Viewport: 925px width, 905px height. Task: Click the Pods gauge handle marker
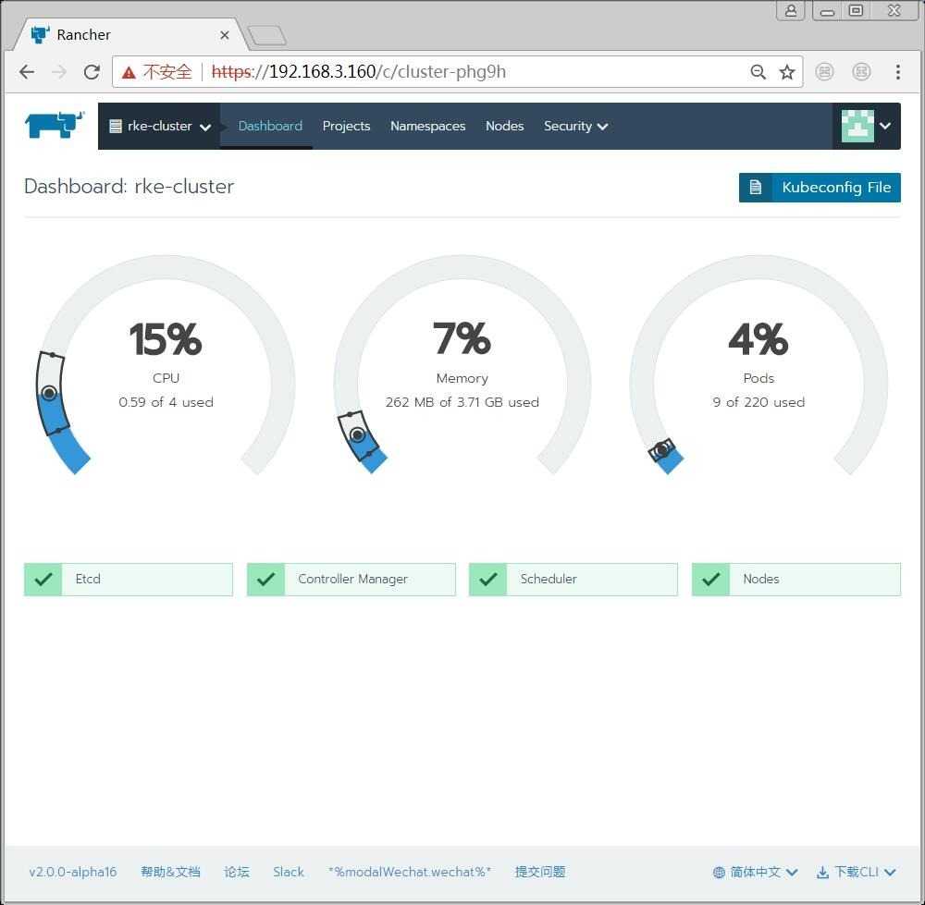click(x=662, y=450)
